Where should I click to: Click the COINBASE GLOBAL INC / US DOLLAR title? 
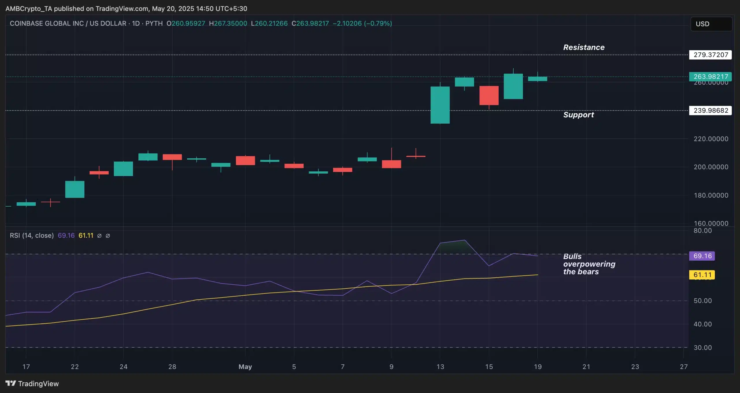click(x=68, y=23)
